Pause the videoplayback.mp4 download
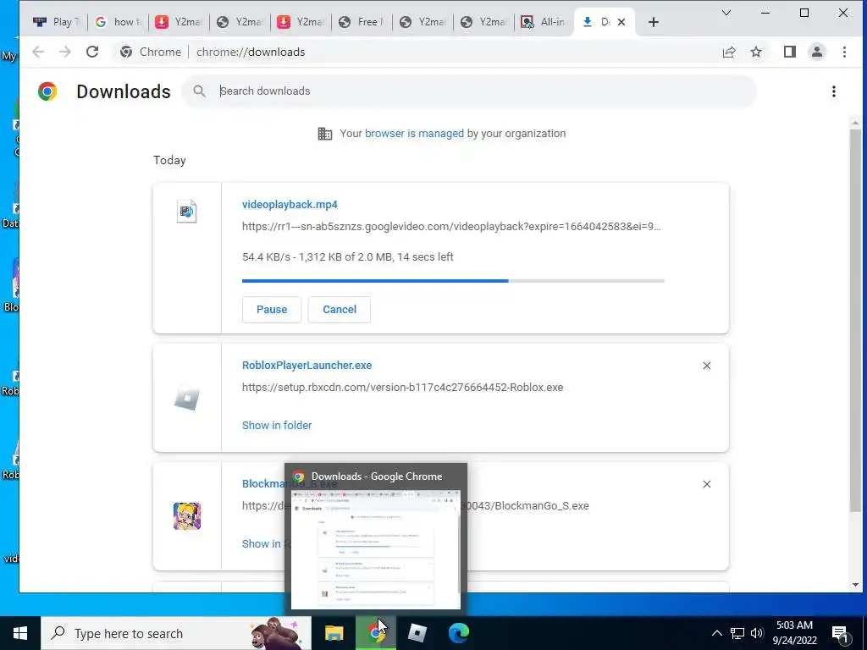This screenshot has width=867, height=650. click(272, 310)
